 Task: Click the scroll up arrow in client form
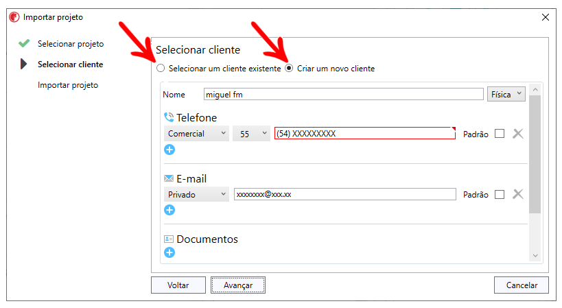(x=535, y=90)
